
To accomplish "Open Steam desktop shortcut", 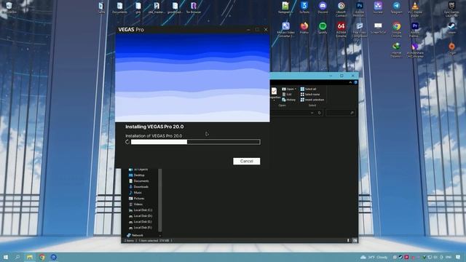I will click(451, 28).
